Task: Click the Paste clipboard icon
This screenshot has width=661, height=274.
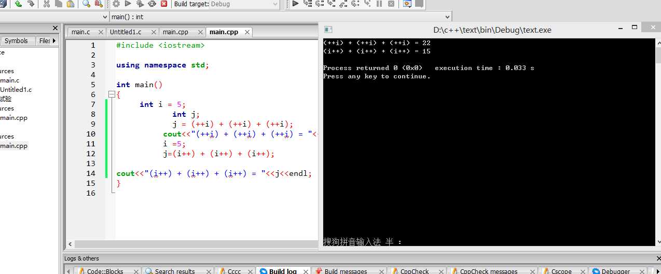Action: pyautogui.click(x=70, y=4)
